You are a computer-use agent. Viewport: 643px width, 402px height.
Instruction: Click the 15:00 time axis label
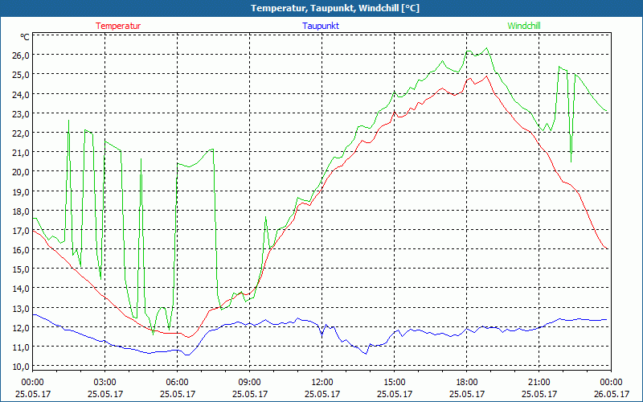coord(394,383)
